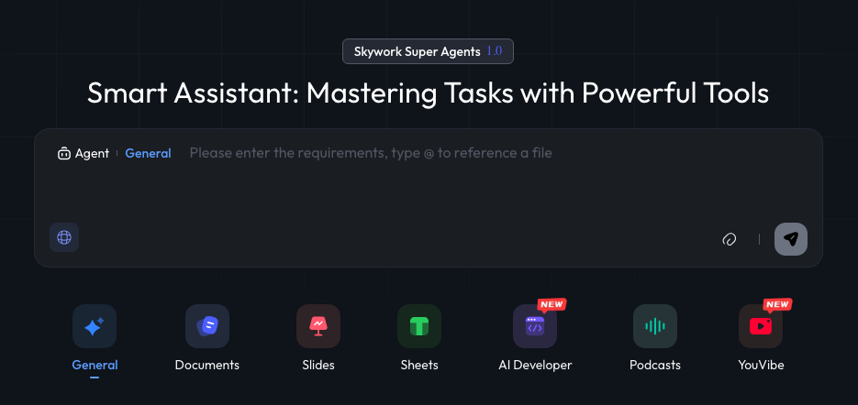Open the Slides presentation icon

click(x=318, y=326)
